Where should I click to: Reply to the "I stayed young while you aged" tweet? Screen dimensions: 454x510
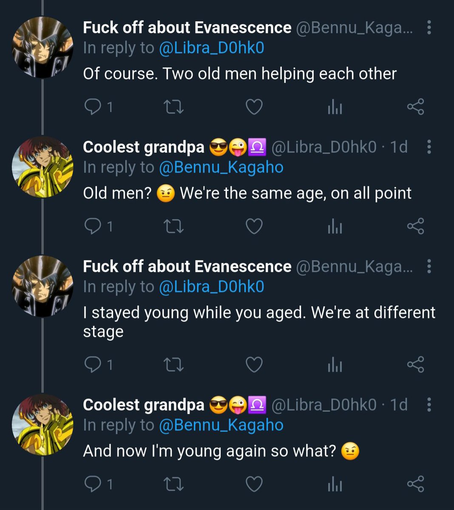(x=99, y=364)
